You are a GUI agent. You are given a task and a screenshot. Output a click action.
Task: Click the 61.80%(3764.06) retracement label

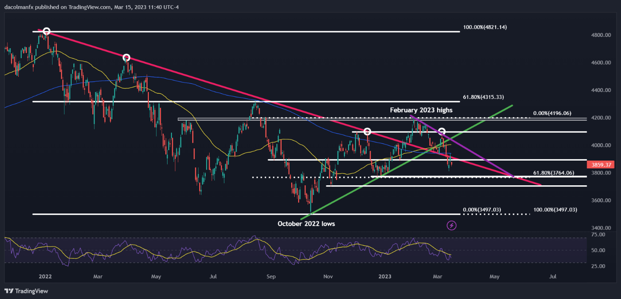[x=554, y=173]
